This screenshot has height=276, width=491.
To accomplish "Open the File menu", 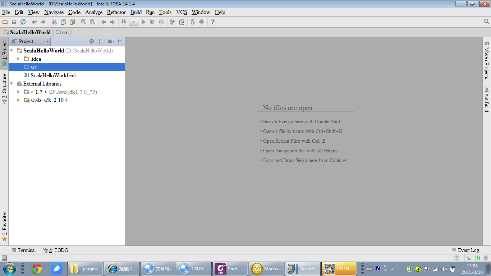I will coord(6,12).
